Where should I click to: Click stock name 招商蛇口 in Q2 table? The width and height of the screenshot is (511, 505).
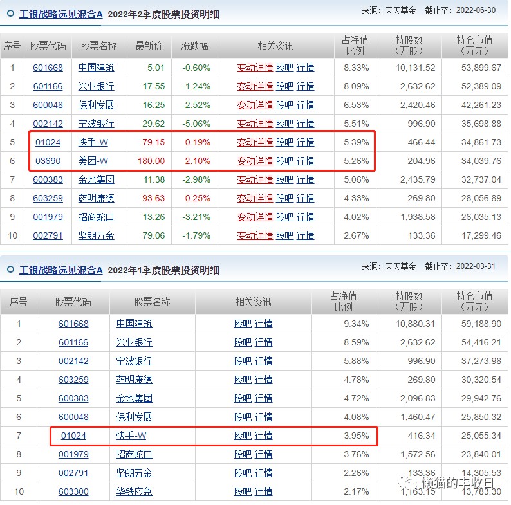click(x=96, y=217)
